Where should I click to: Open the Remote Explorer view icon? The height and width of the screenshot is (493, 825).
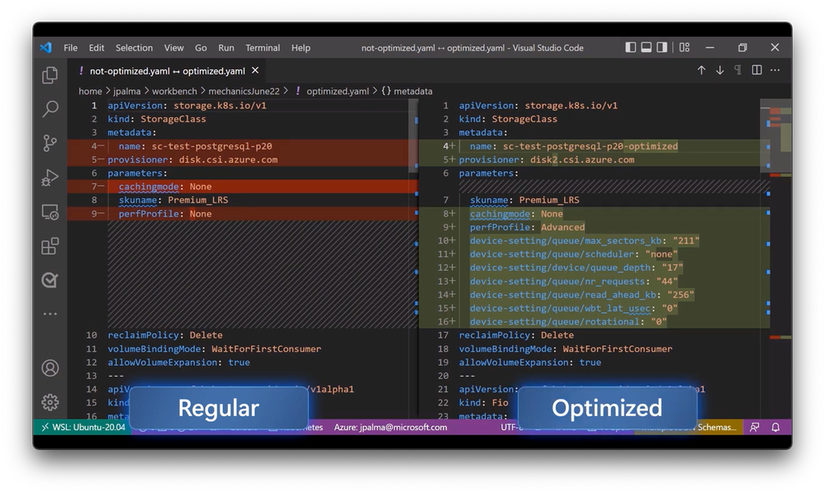click(x=50, y=212)
